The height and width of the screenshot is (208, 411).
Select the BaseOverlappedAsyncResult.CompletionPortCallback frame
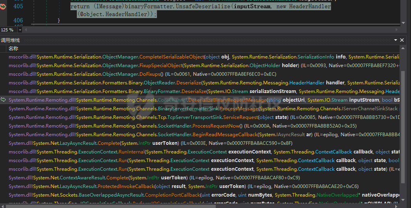[x=203, y=195]
